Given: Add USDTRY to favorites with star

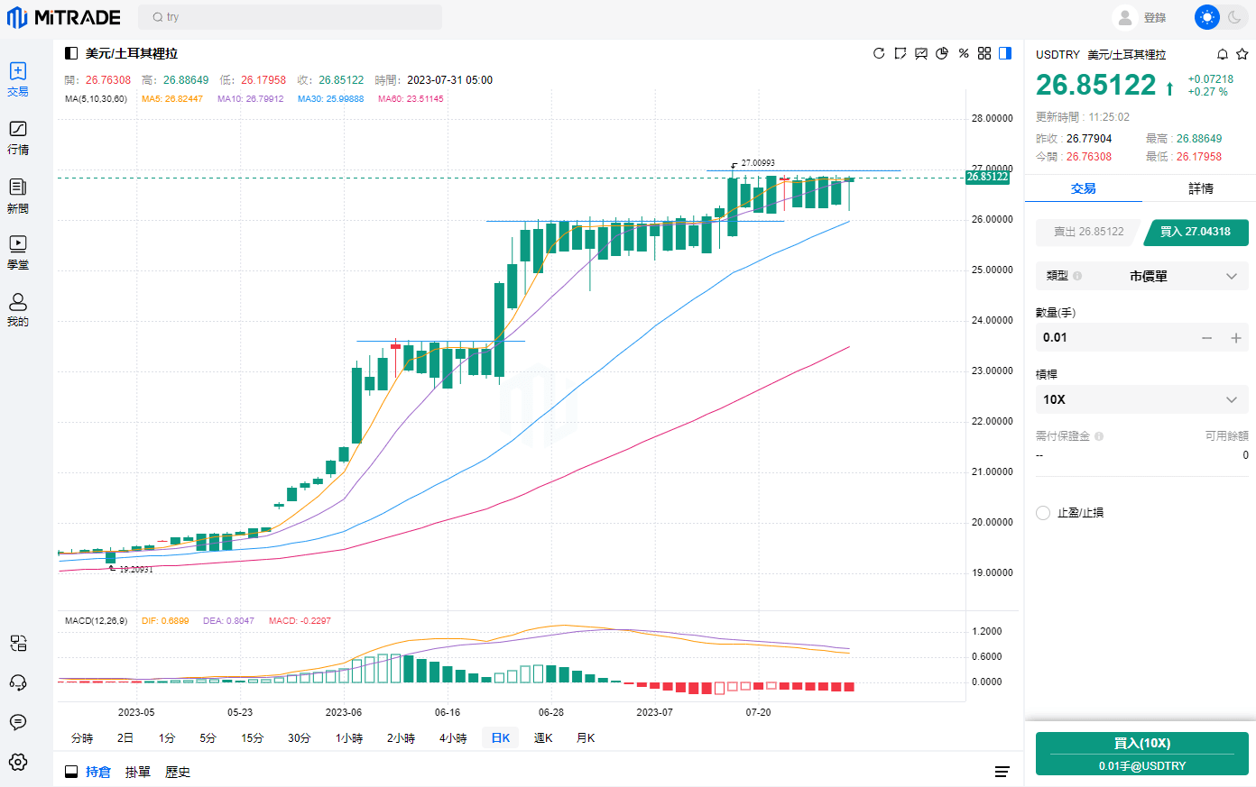Looking at the screenshot, I should tap(1242, 54).
